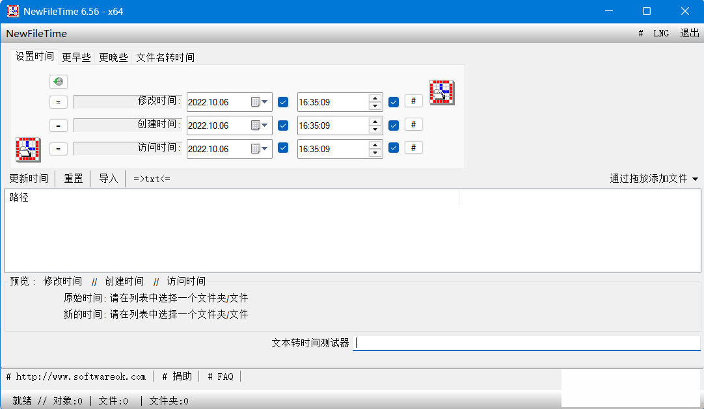Click the 文件:0 status entry
704x409 pixels.
113,401
